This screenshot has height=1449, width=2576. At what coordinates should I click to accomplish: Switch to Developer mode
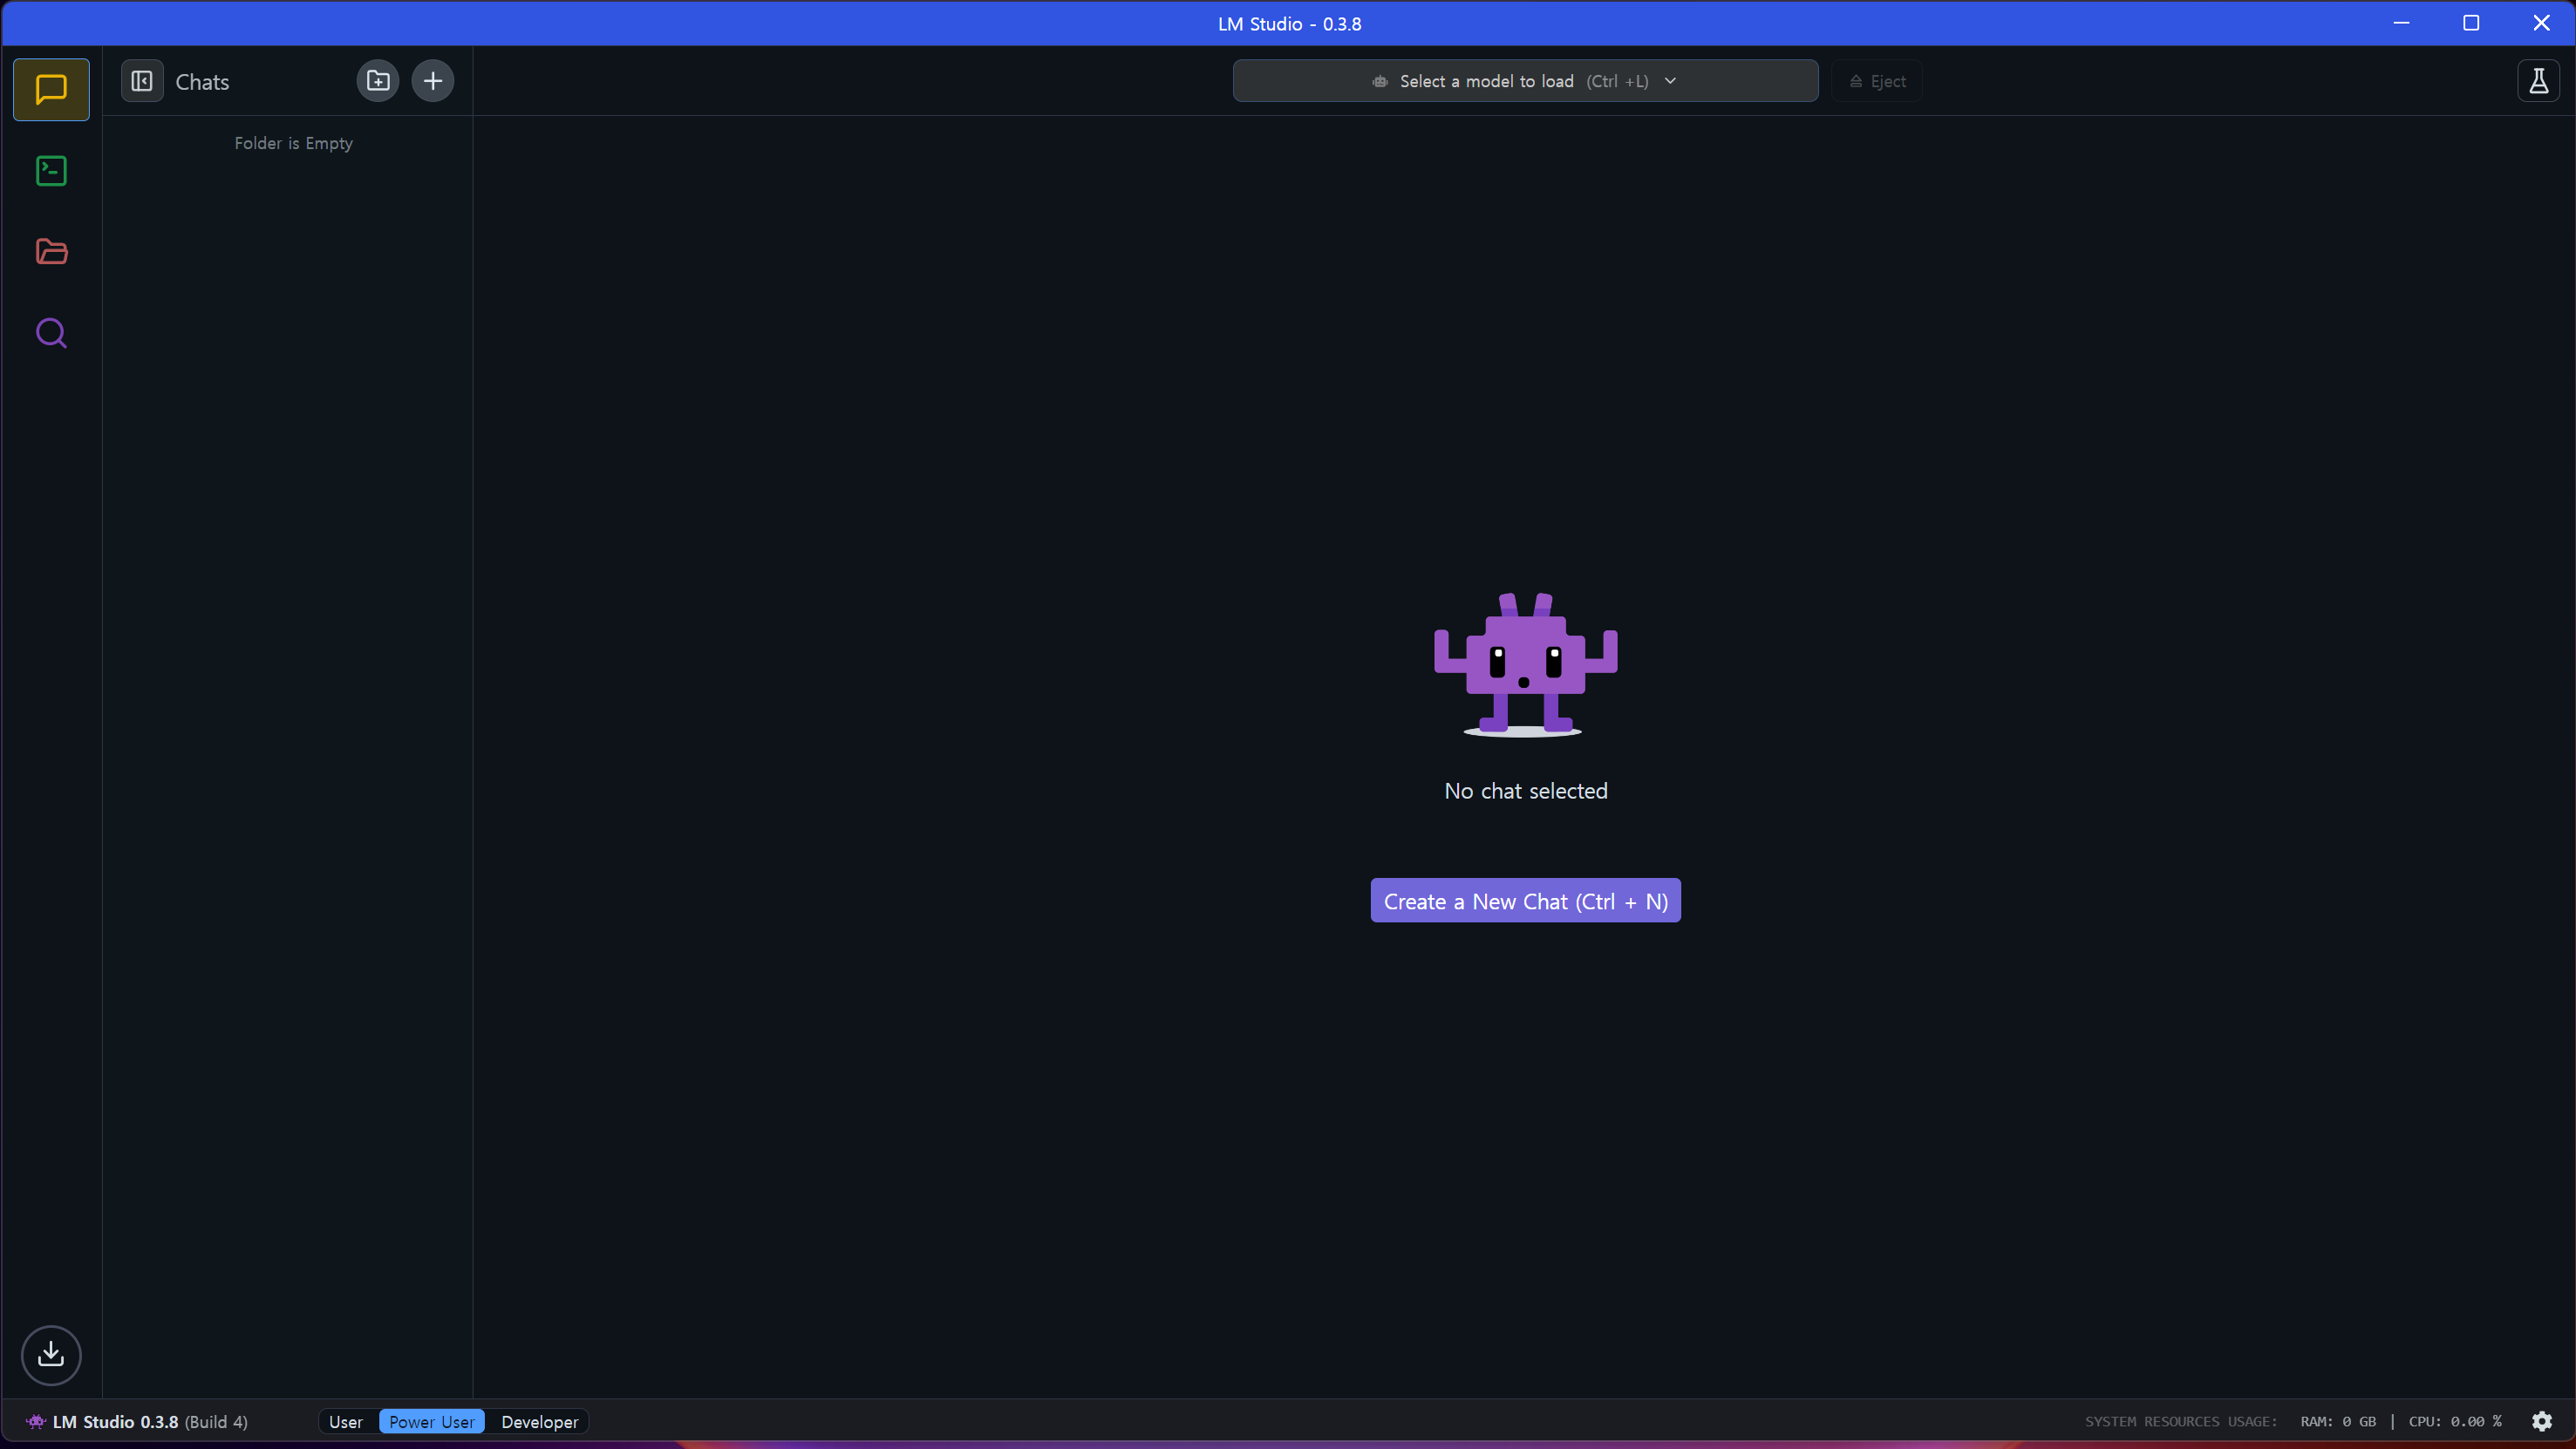539,1422
